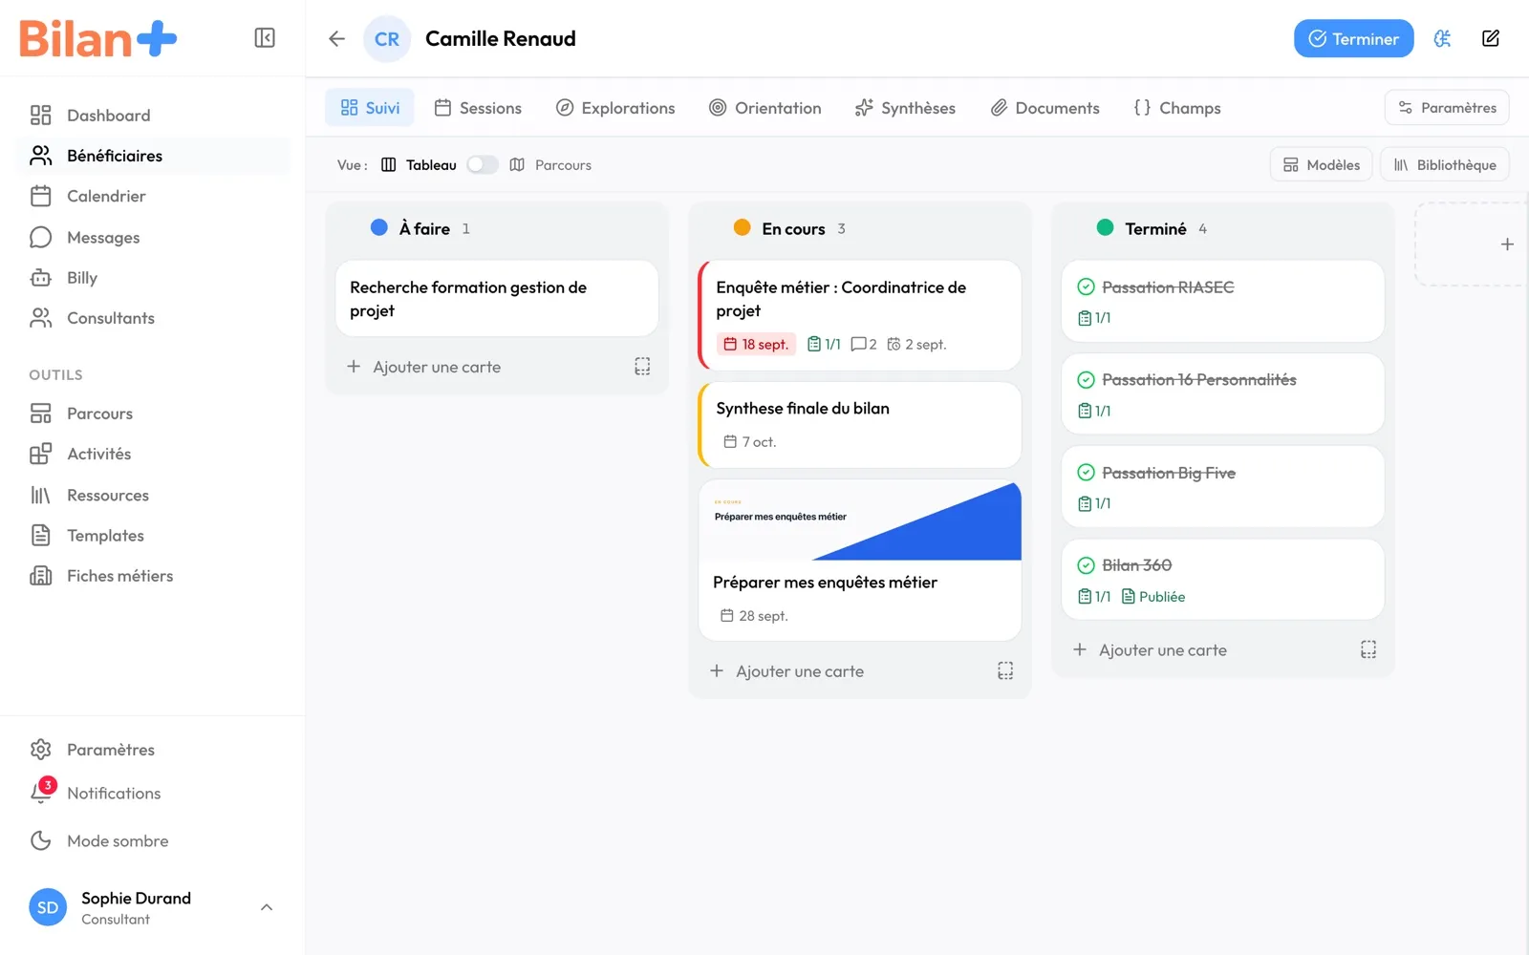Click the edit pencil icon top right

(x=1490, y=38)
